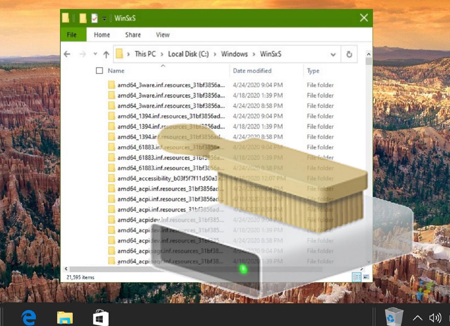
Task: Open Properties from quick access toolbar
Action: tap(94, 18)
